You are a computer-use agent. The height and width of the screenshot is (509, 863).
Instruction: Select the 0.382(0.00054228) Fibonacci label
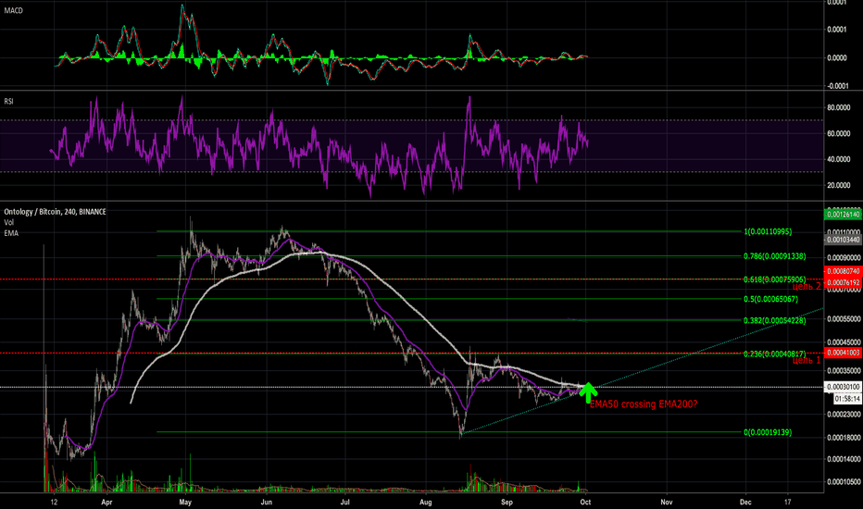[x=774, y=320]
